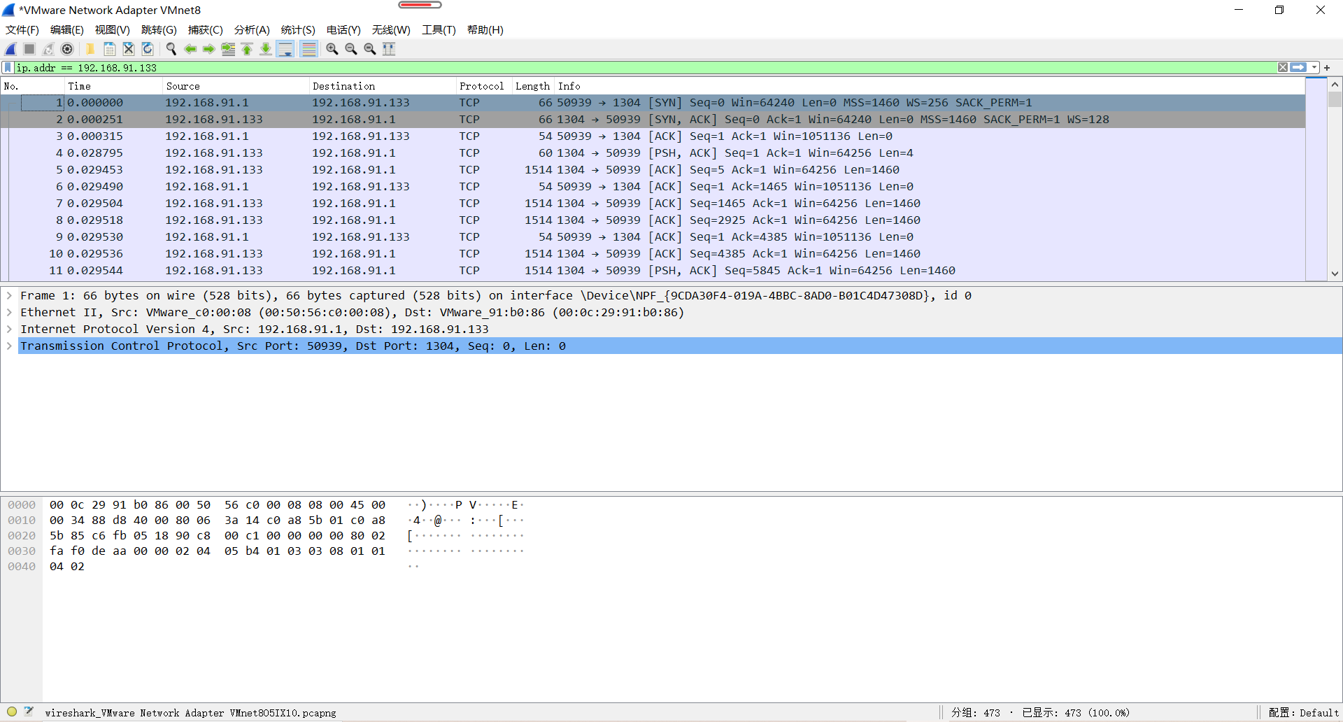Select packet 6 with Ack=1465
This screenshot has height=722, width=1343.
tap(653, 187)
